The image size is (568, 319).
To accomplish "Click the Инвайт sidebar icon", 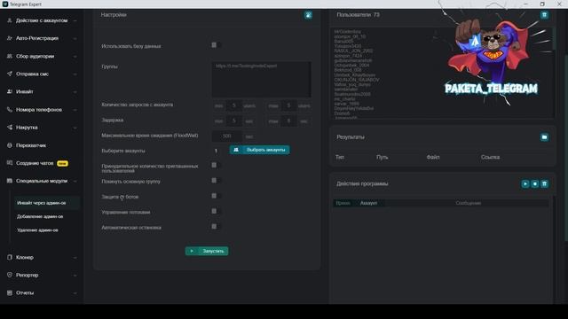I will coord(10,92).
